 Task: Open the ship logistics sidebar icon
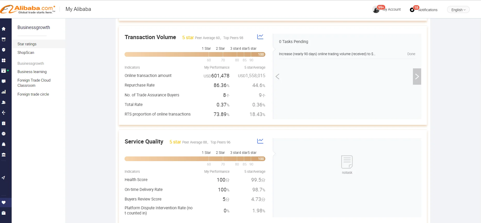(4, 144)
